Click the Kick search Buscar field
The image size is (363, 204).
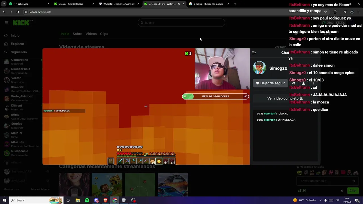coord(181,23)
